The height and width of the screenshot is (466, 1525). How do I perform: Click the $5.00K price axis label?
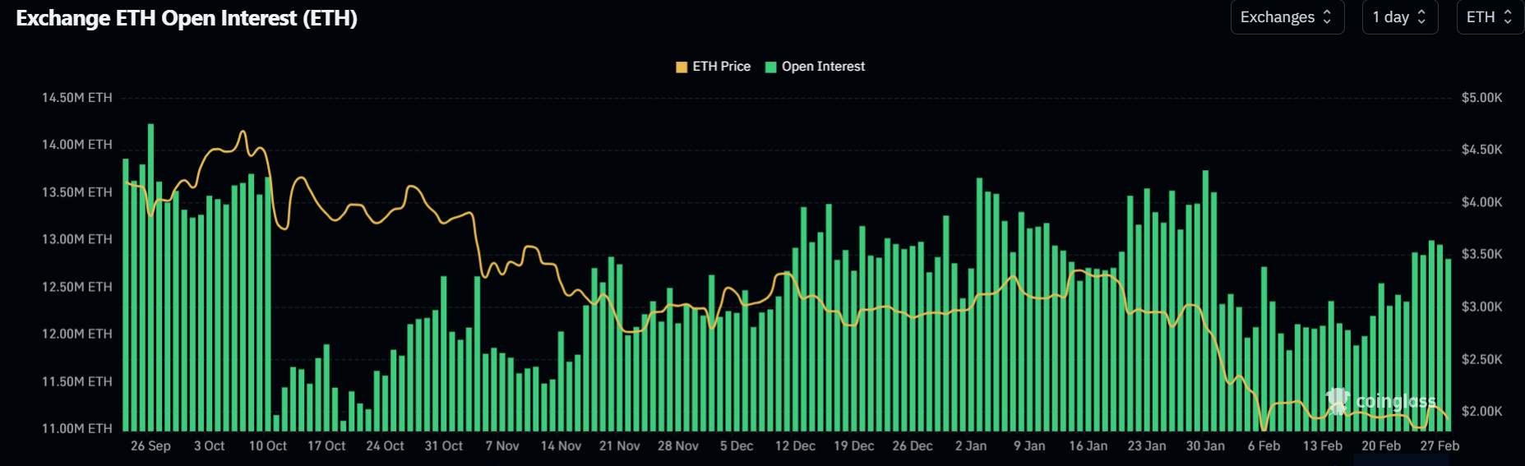[x=1481, y=98]
